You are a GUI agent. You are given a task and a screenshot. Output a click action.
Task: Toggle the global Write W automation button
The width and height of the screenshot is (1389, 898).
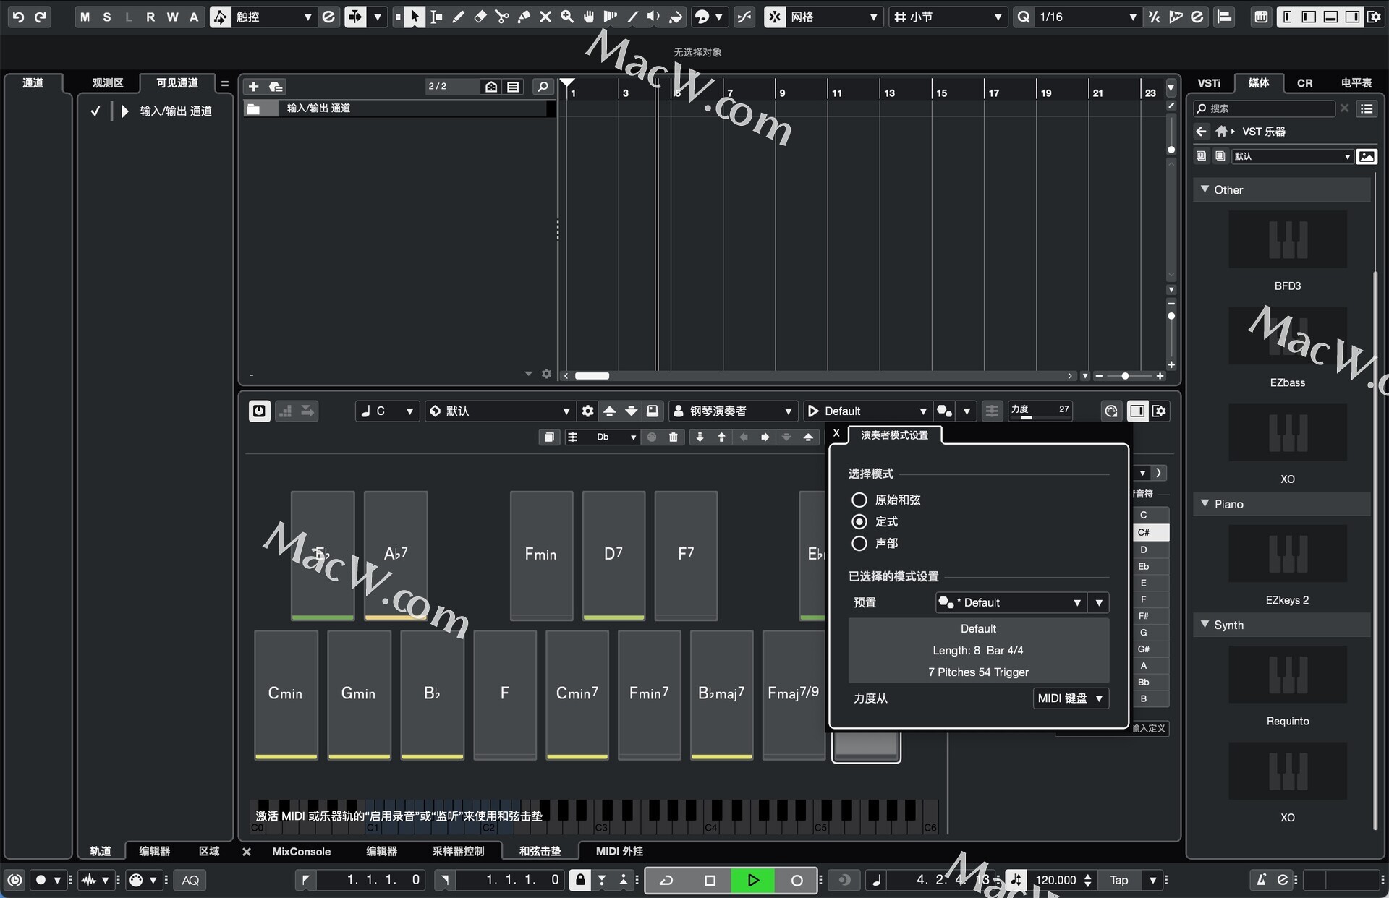pos(172,17)
